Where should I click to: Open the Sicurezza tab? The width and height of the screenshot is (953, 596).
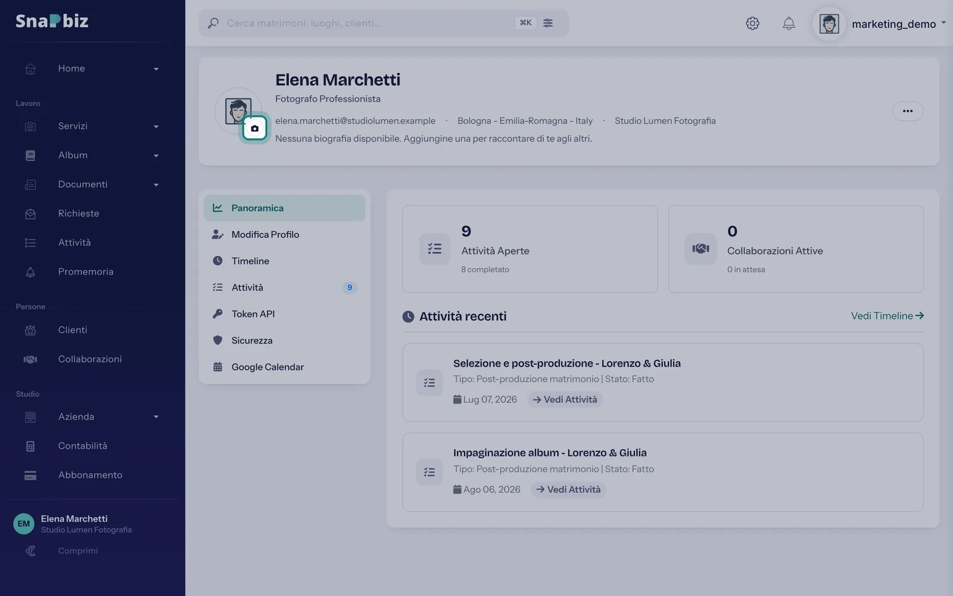(284, 340)
